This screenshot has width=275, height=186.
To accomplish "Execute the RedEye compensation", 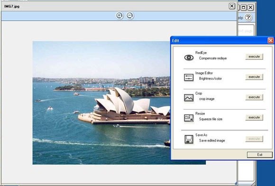I will coord(254,57).
